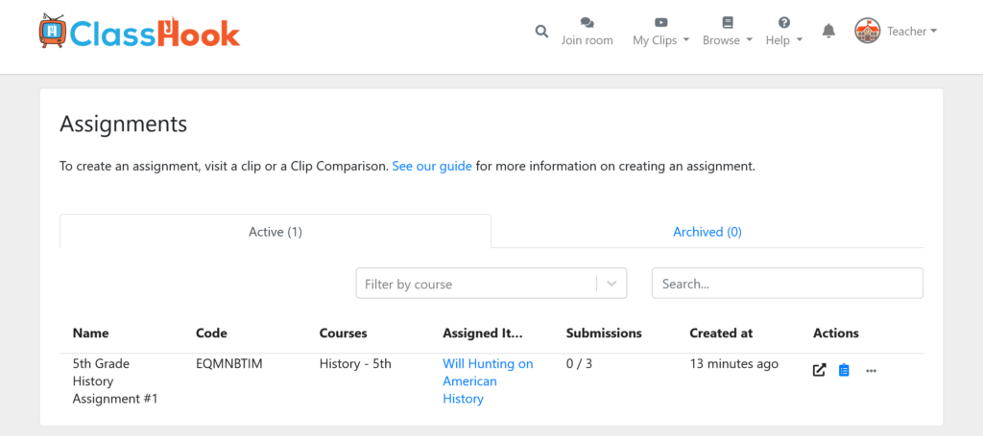Open the Teacher account dropdown

click(912, 32)
